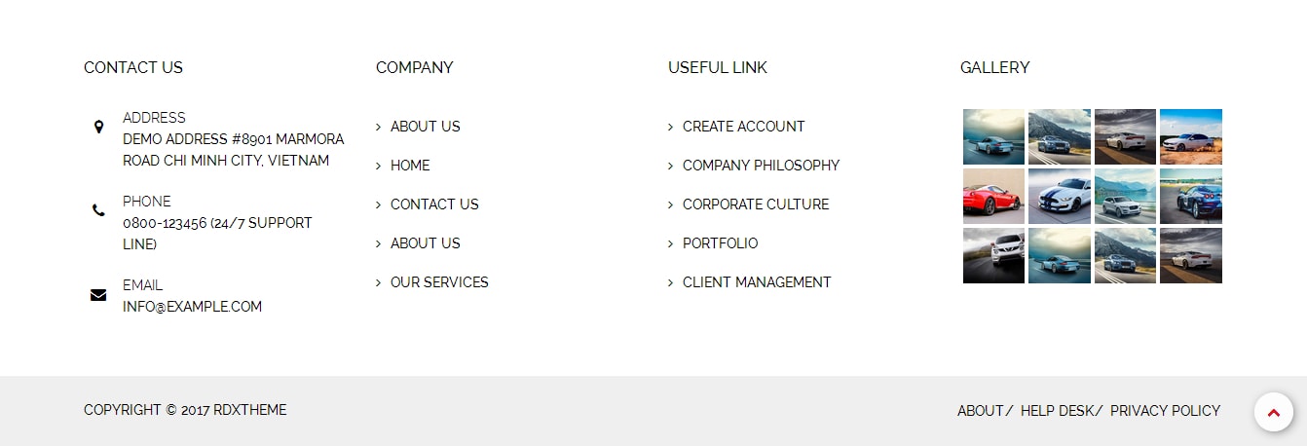Click the map pin address icon
Viewport: 1307px width, 446px height.
(98, 127)
